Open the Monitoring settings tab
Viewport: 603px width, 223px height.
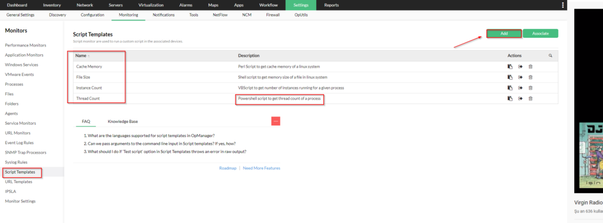coord(128,15)
